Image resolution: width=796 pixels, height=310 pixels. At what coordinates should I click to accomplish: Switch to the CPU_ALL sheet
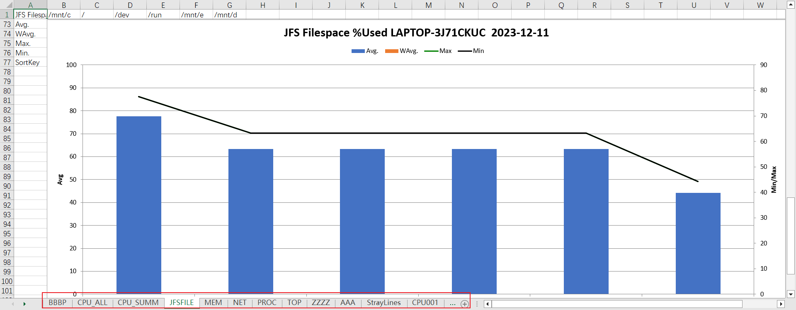(x=92, y=303)
